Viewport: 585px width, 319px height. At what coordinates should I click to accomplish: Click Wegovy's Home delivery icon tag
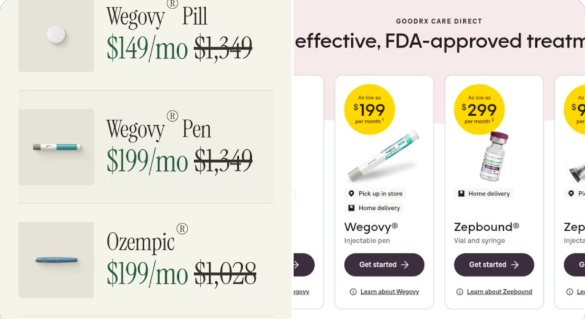click(x=352, y=208)
